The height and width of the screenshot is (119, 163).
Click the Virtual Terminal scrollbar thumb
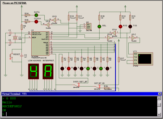[x=159, y=105]
